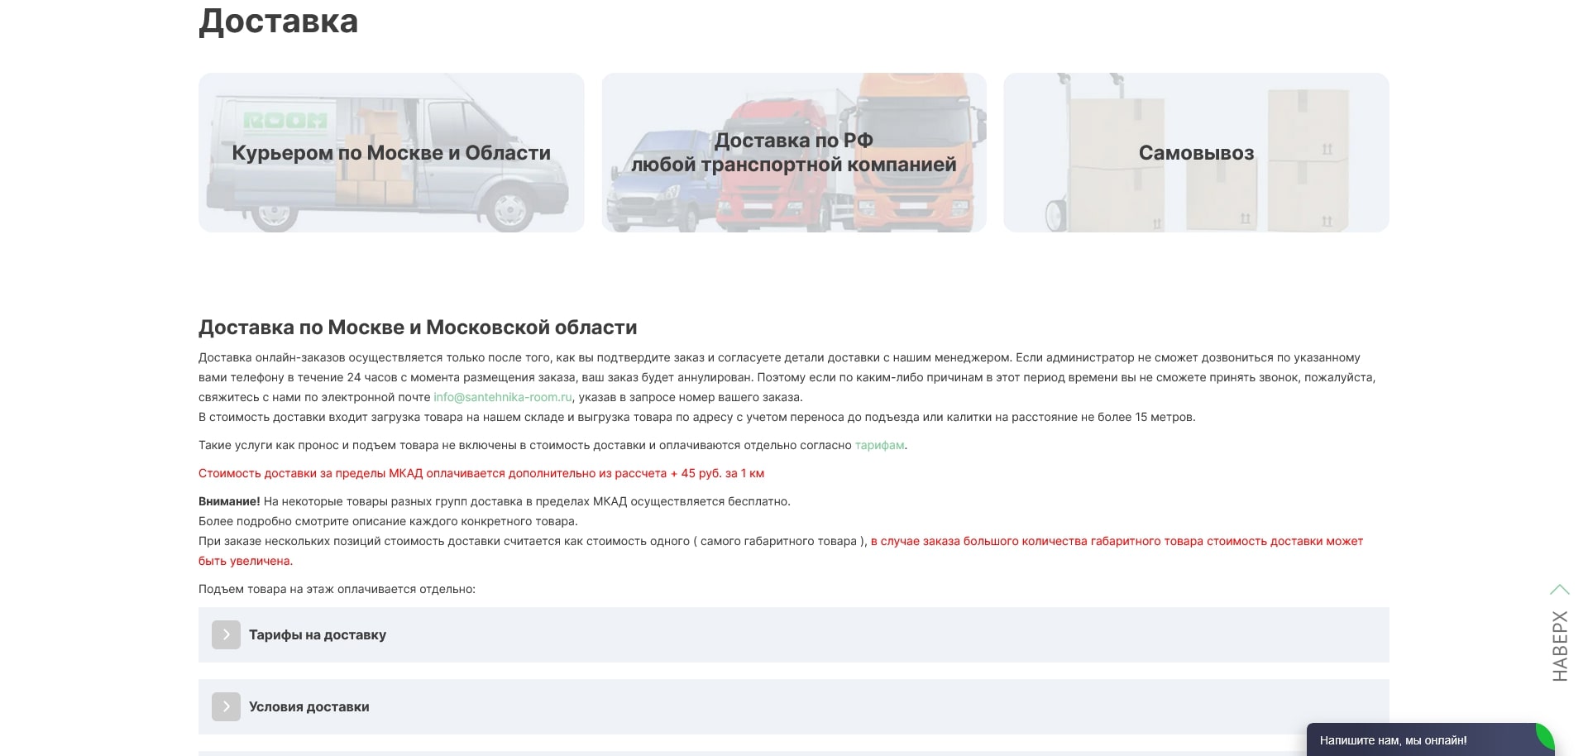
Task: Open the info@santehnika-room.ru email link
Action: (503, 397)
